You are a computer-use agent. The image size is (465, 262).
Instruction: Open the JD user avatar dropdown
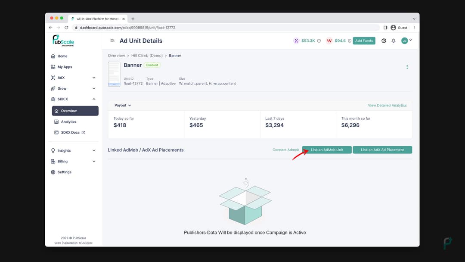coord(406,41)
